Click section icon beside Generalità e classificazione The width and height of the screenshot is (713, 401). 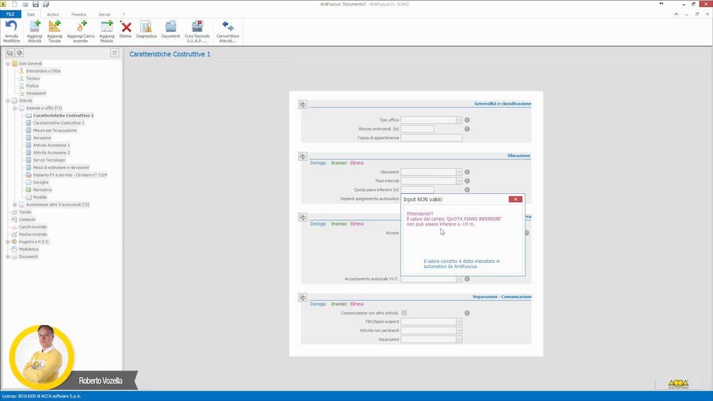tap(302, 104)
